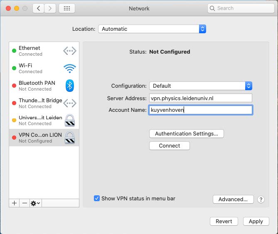Image resolution: width=278 pixels, height=234 pixels.
Task: Show all preferences grid icon
Action: pyautogui.click(x=67, y=8)
